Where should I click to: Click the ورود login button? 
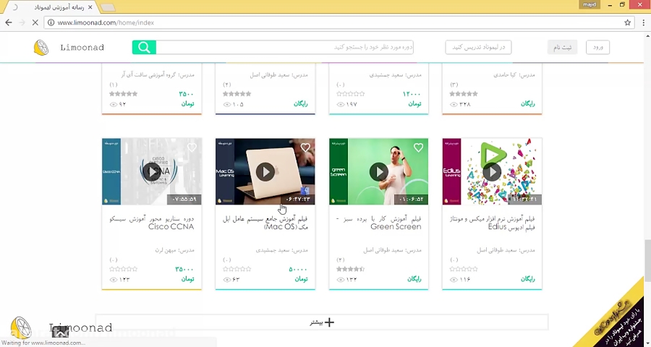pos(598,47)
